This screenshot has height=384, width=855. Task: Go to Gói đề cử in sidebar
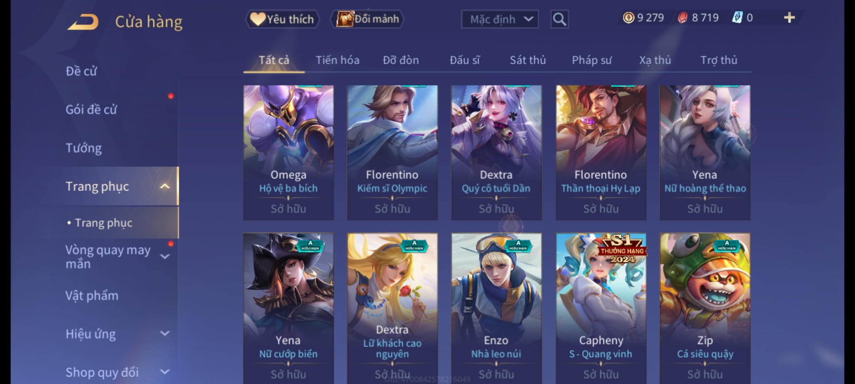click(x=91, y=110)
